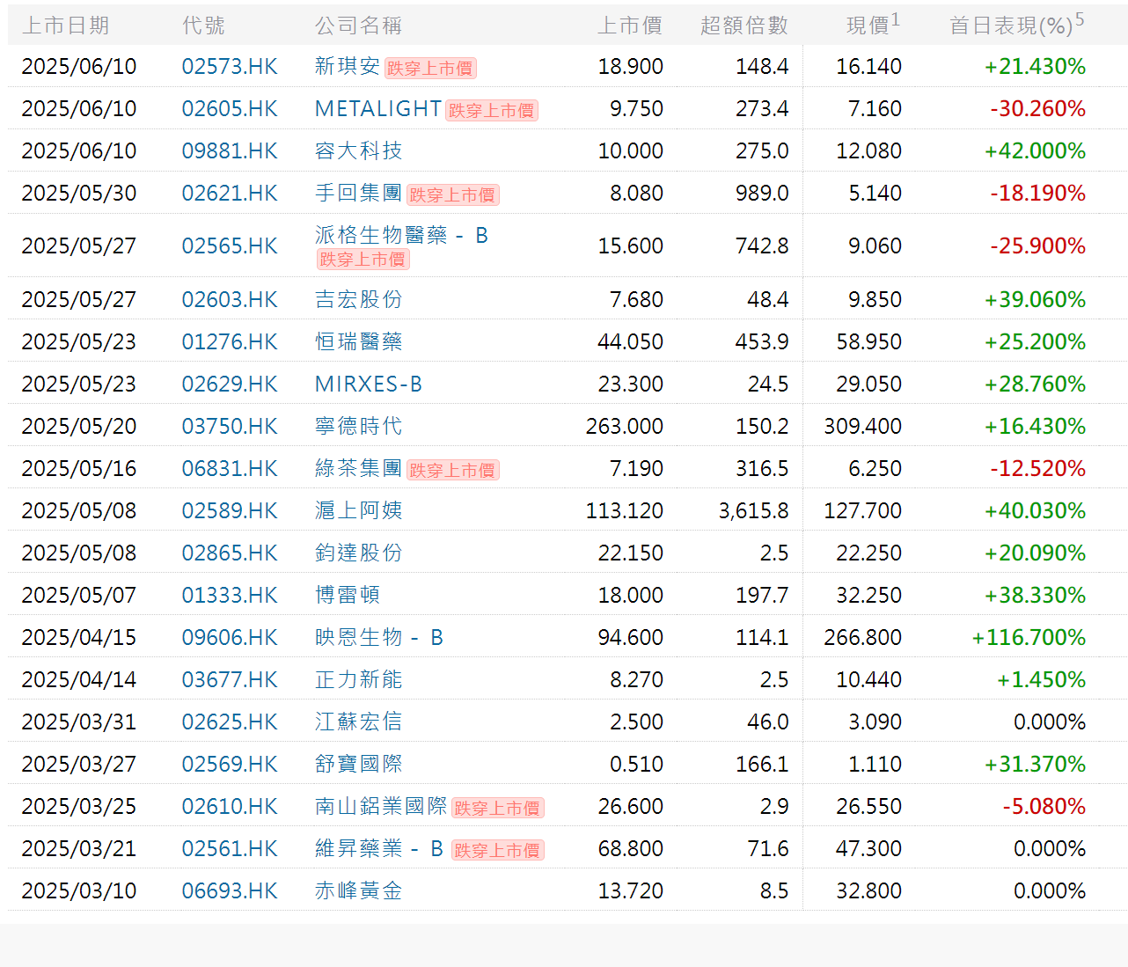Open stock code 02605.HK link
This screenshot has height=967, width=1128.
[230, 109]
